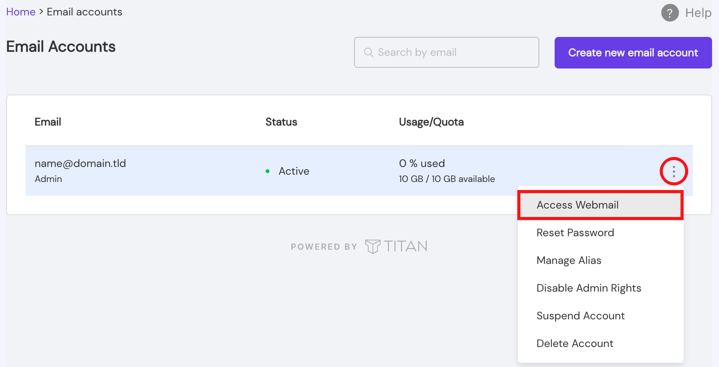The height and width of the screenshot is (367, 719).
Task: Select Access Webmail from the menu
Action: [577, 205]
